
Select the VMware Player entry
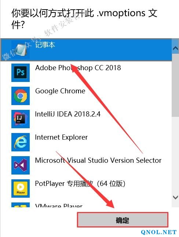[x=86, y=204]
